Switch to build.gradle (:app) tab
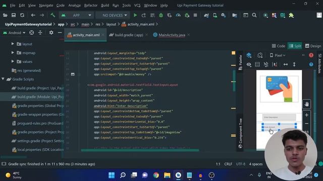The height and width of the screenshot is (181, 323). coord(129,35)
